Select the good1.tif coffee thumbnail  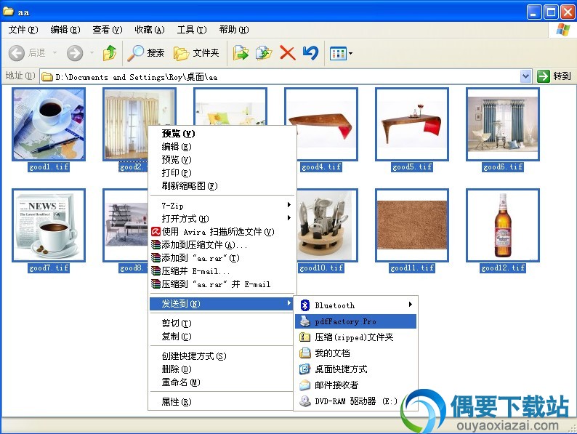coord(49,124)
